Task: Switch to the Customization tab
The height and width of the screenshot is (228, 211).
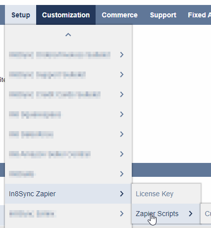Action: pos(66,15)
